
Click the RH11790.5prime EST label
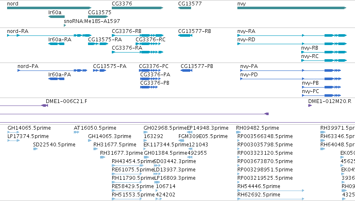click(x=133, y=178)
